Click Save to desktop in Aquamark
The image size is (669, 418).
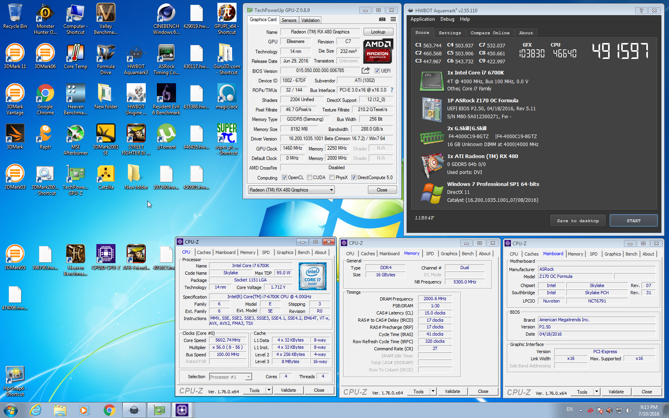click(x=578, y=221)
